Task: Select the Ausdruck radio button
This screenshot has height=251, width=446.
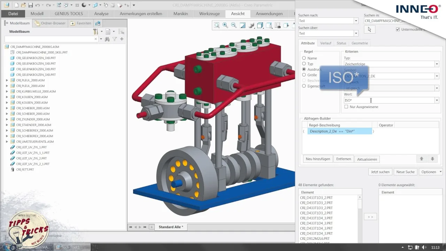Action: (x=304, y=69)
